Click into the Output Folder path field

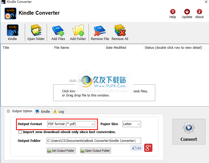coord(94,141)
